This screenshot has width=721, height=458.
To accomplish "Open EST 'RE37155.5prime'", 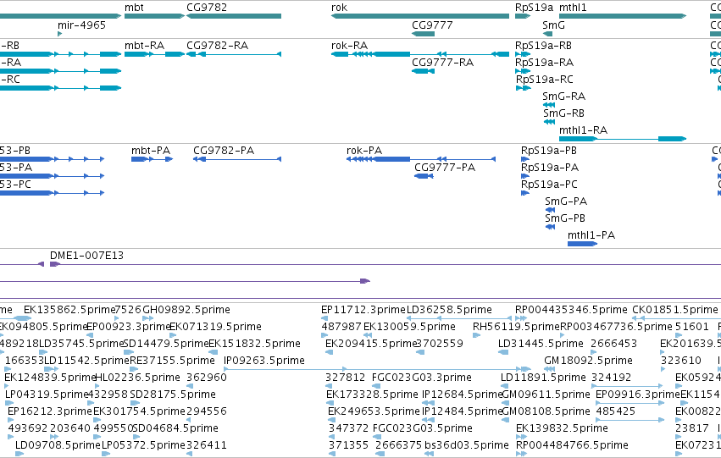I will coord(172,361).
